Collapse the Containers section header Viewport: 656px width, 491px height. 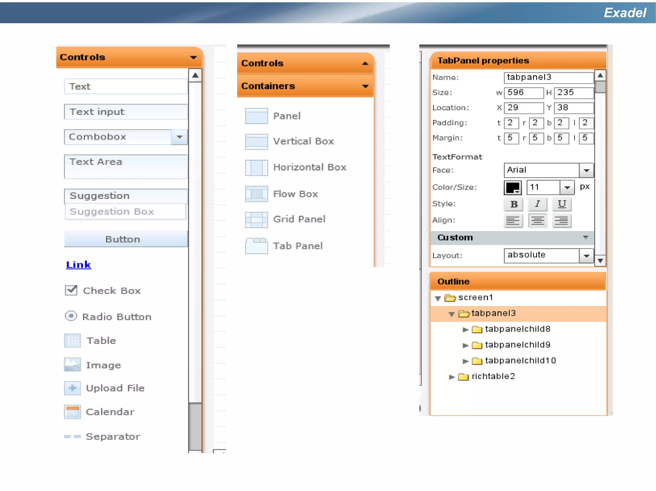[x=365, y=86]
